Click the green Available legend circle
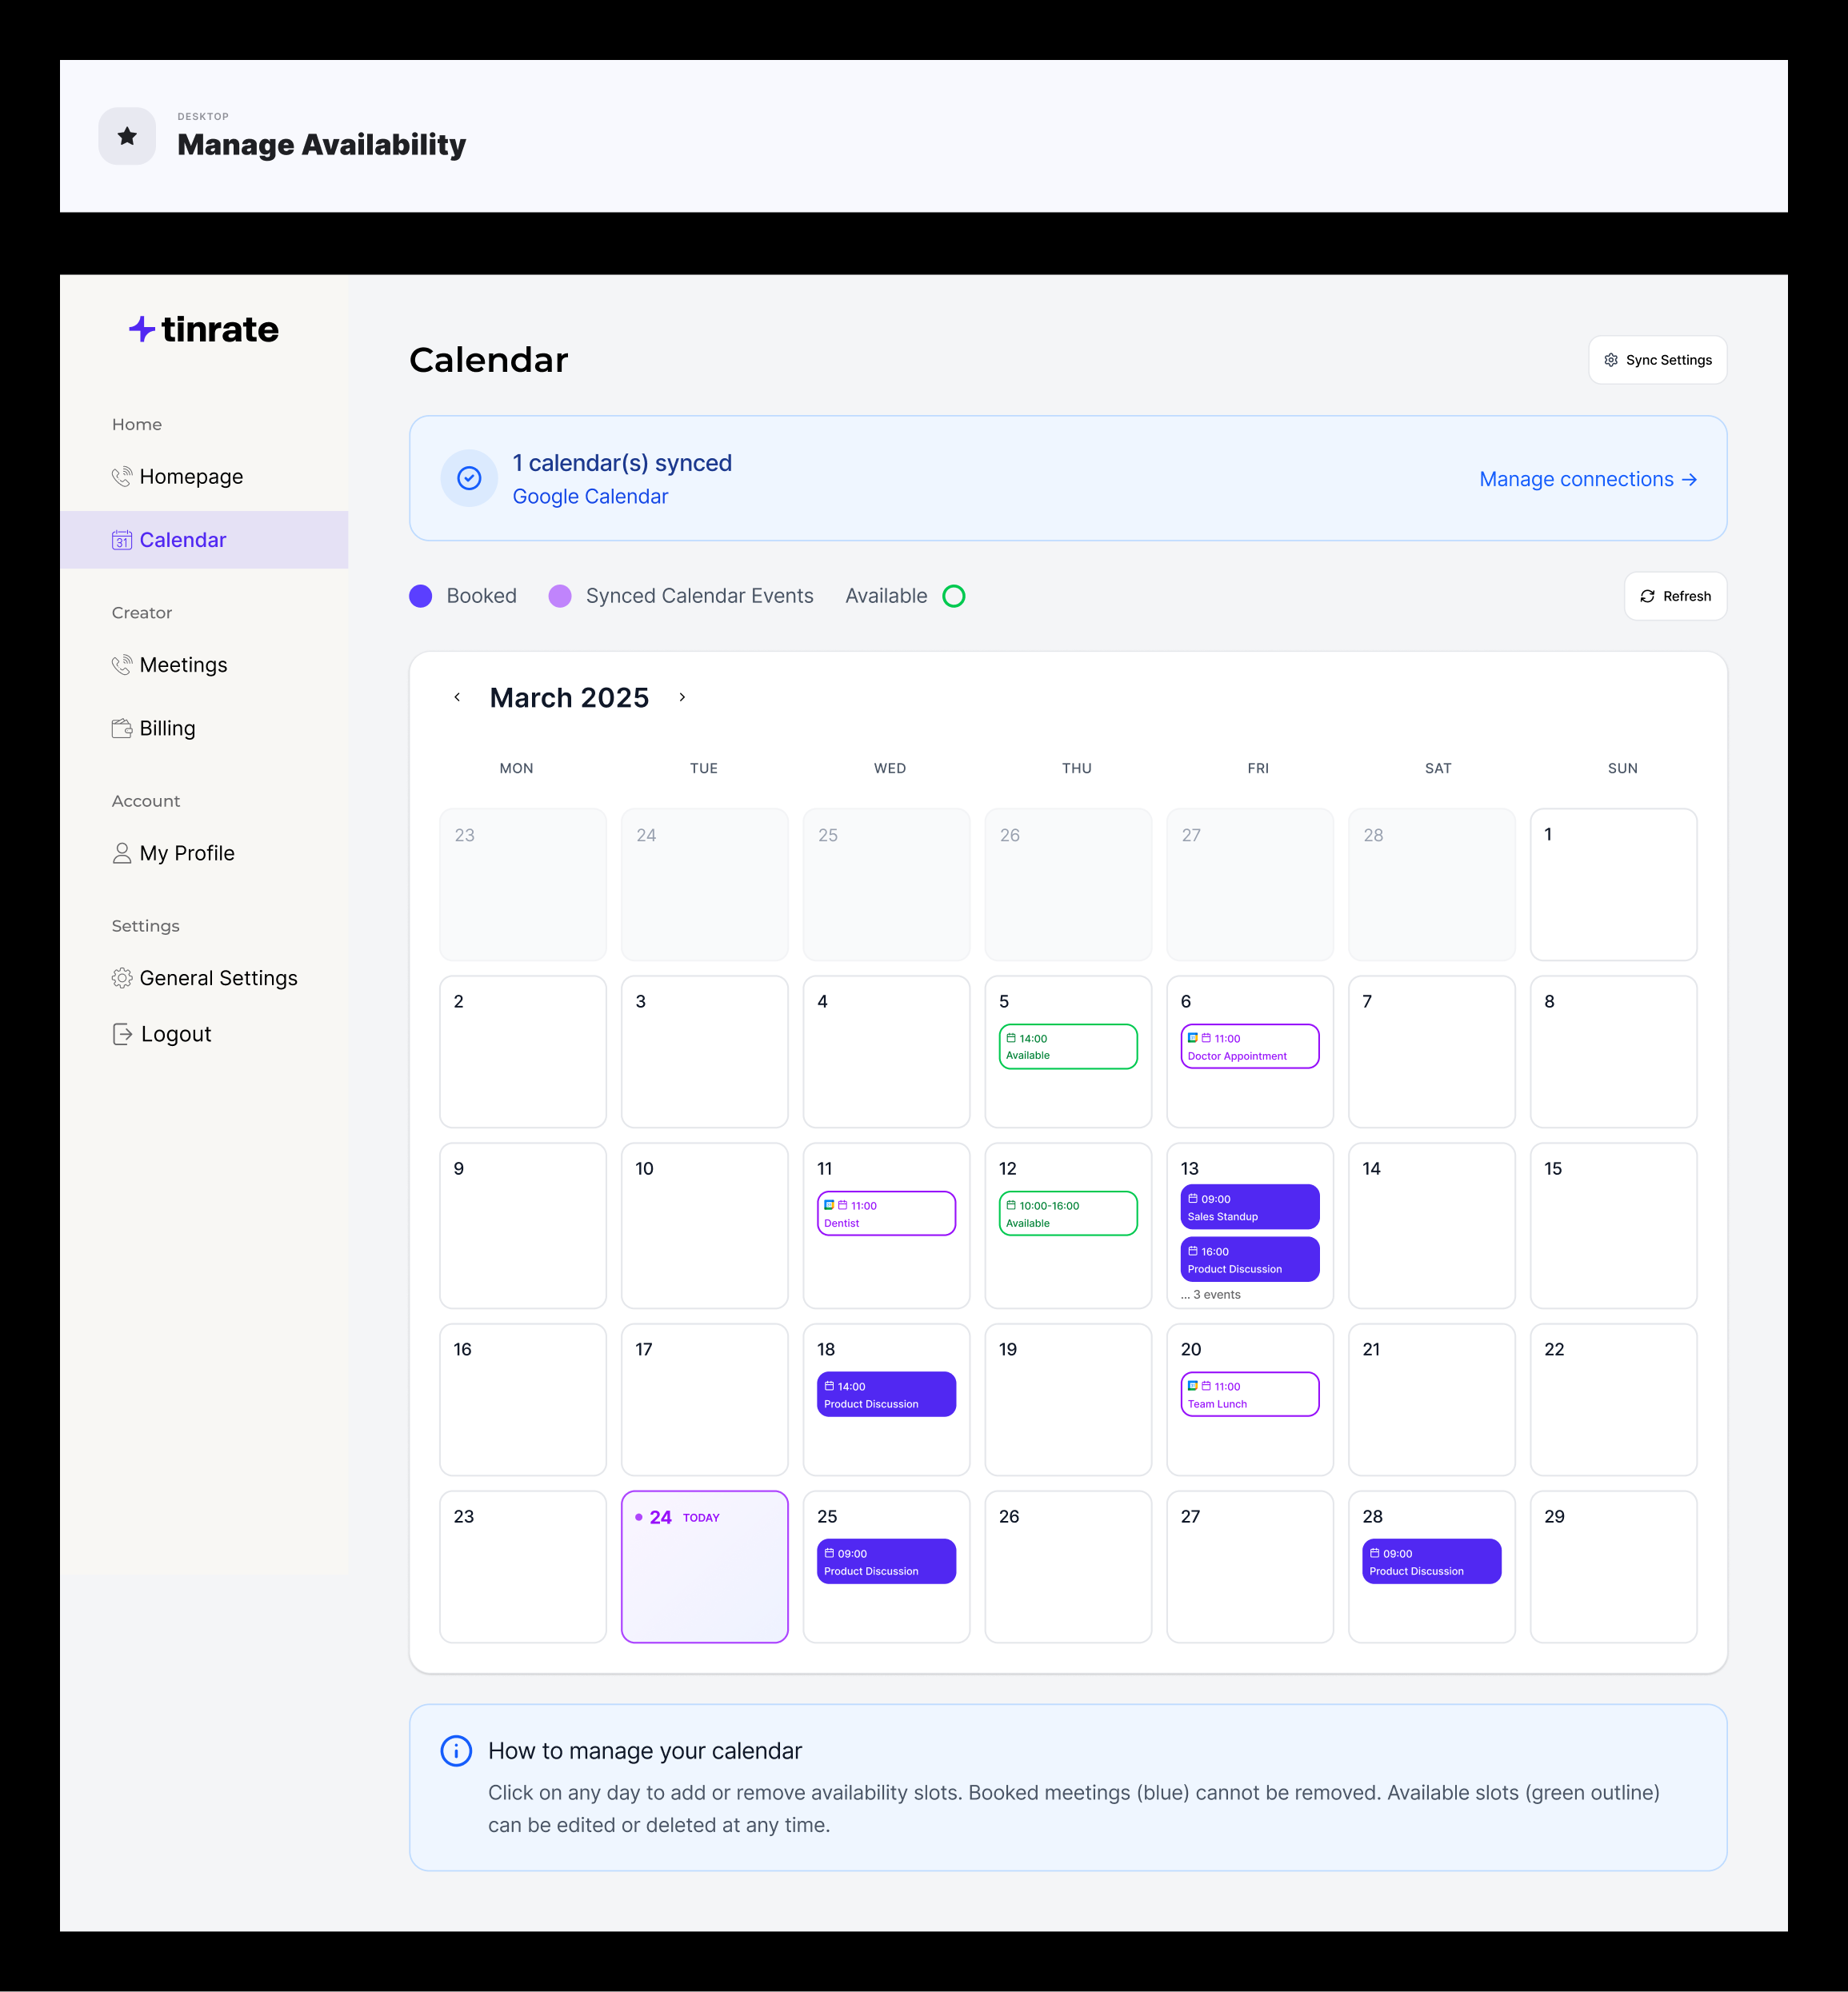 pos(954,597)
